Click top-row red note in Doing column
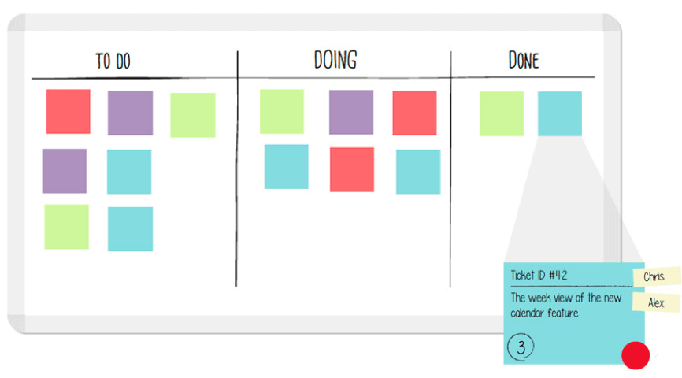 tap(414, 113)
